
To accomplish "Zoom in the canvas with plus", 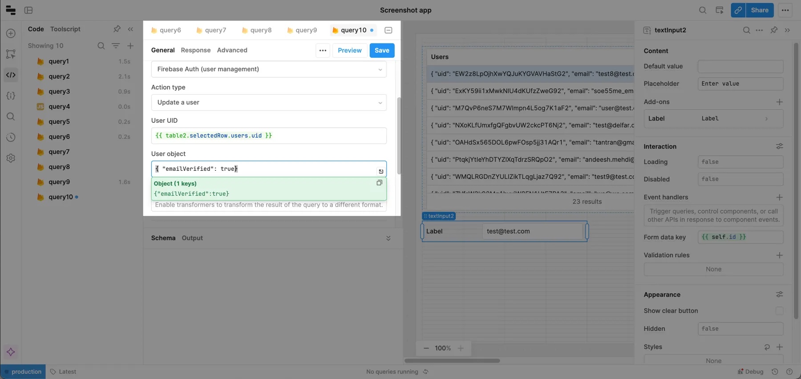I will (x=461, y=348).
